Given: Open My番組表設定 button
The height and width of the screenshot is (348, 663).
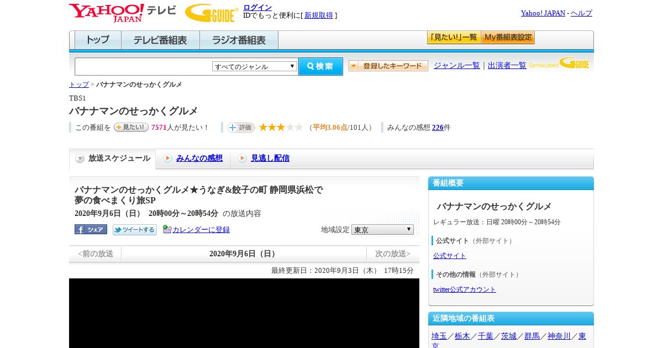Looking at the screenshot, I should tap(508, 38).
